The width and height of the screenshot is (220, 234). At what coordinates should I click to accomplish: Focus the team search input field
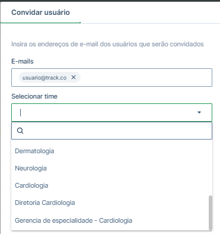tap(111, 131)
